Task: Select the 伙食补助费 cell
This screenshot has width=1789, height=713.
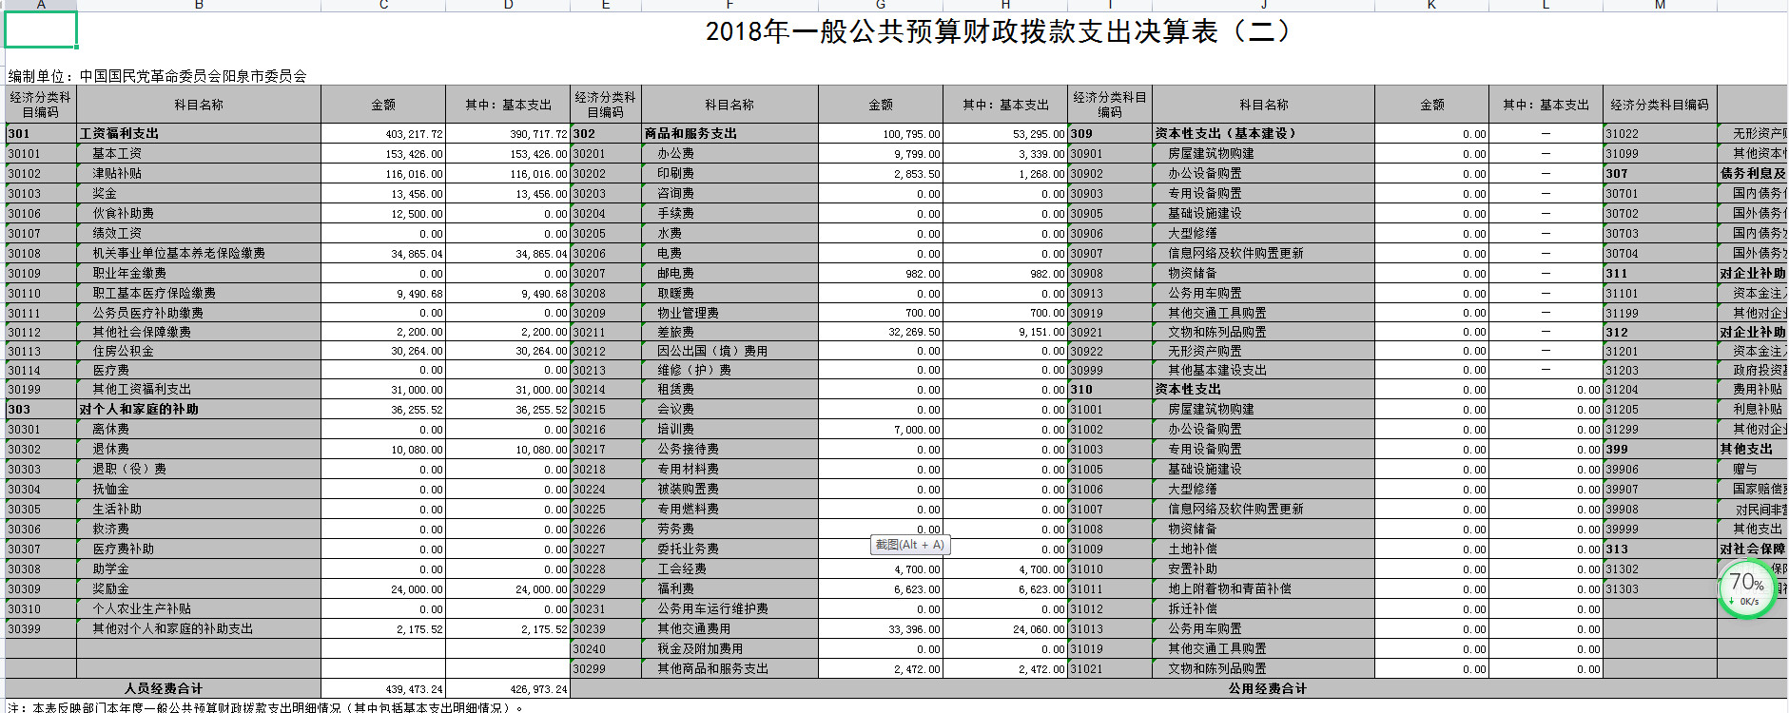Action: coord(199,214)
